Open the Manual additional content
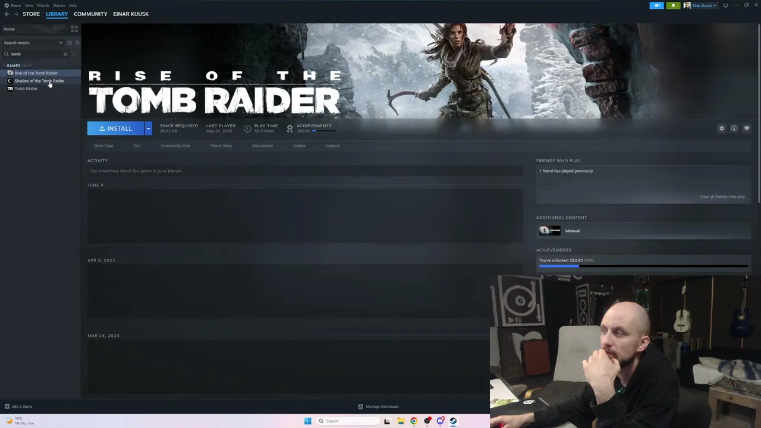 click(x=644, y=231)
